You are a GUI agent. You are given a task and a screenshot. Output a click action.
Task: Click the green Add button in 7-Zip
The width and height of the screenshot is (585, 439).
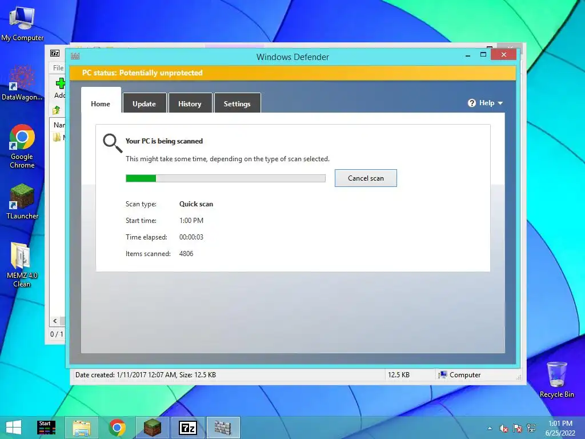[x=60, y=89]
